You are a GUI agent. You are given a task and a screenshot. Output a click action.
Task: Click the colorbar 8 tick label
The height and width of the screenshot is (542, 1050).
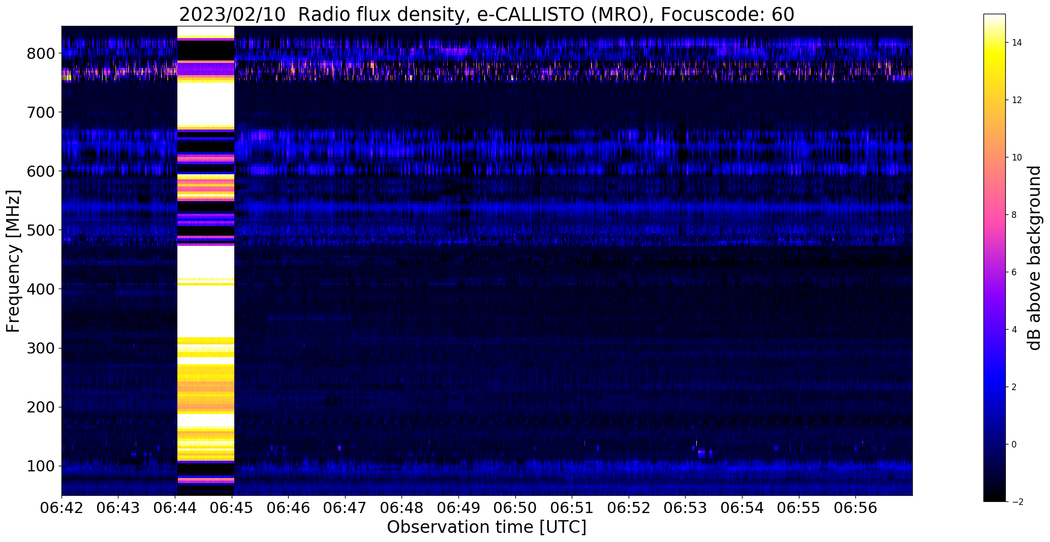1014,215
